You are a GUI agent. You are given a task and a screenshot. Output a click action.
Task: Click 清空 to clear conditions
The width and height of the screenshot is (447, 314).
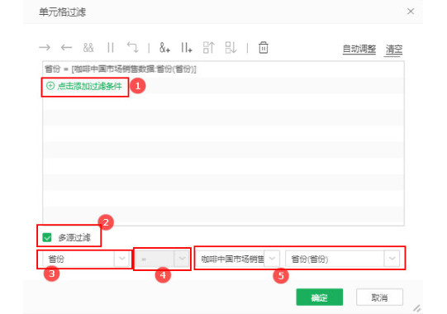(394, 50)
